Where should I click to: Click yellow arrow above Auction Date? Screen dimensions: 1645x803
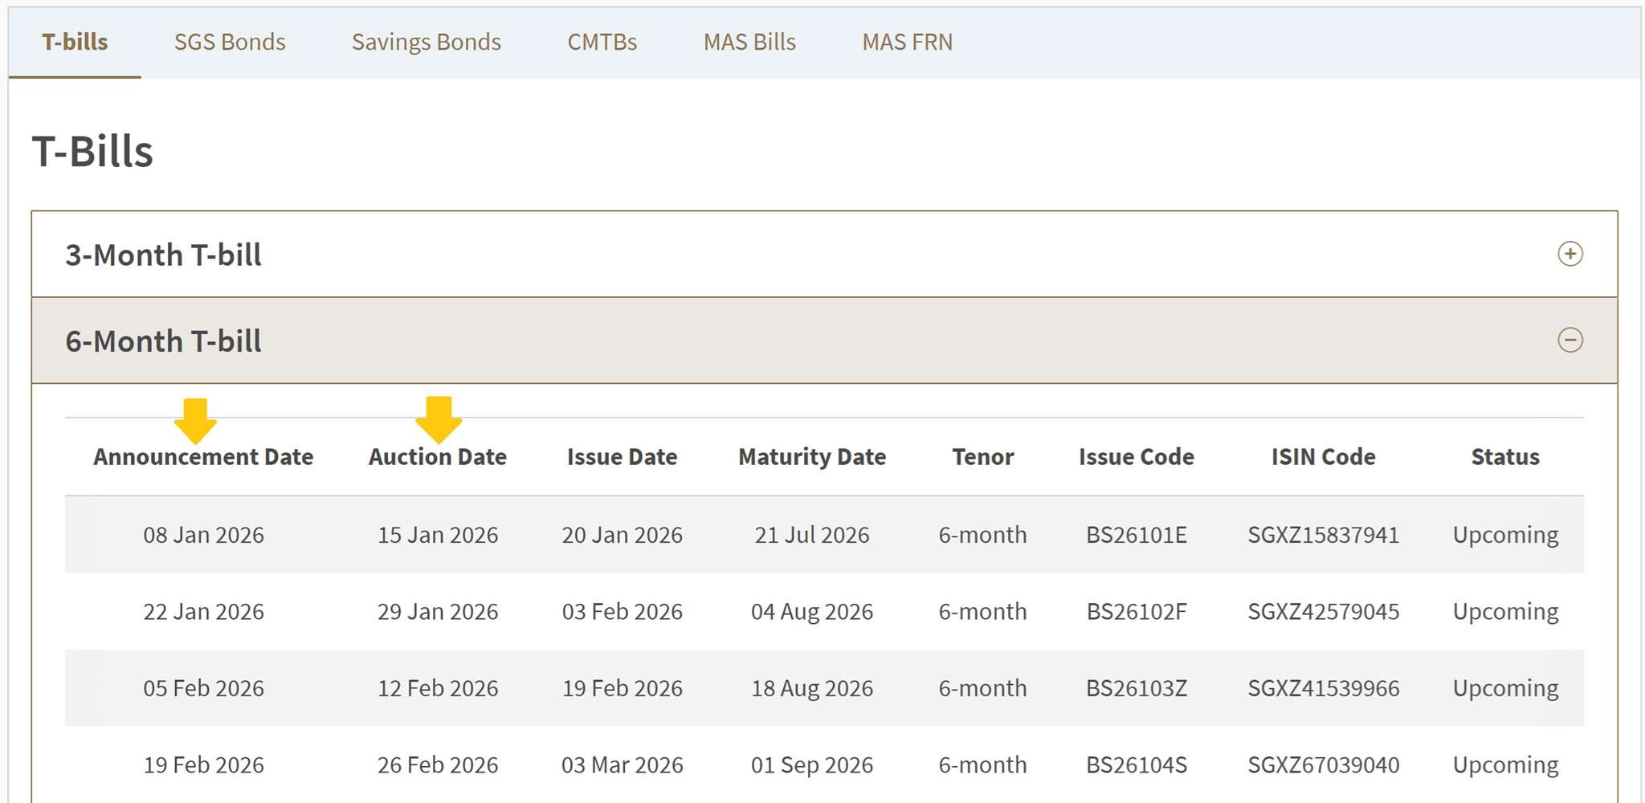click(x=439, y=419)
